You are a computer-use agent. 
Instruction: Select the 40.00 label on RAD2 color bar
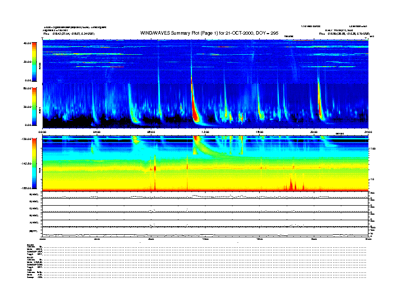tap(27, 43)
